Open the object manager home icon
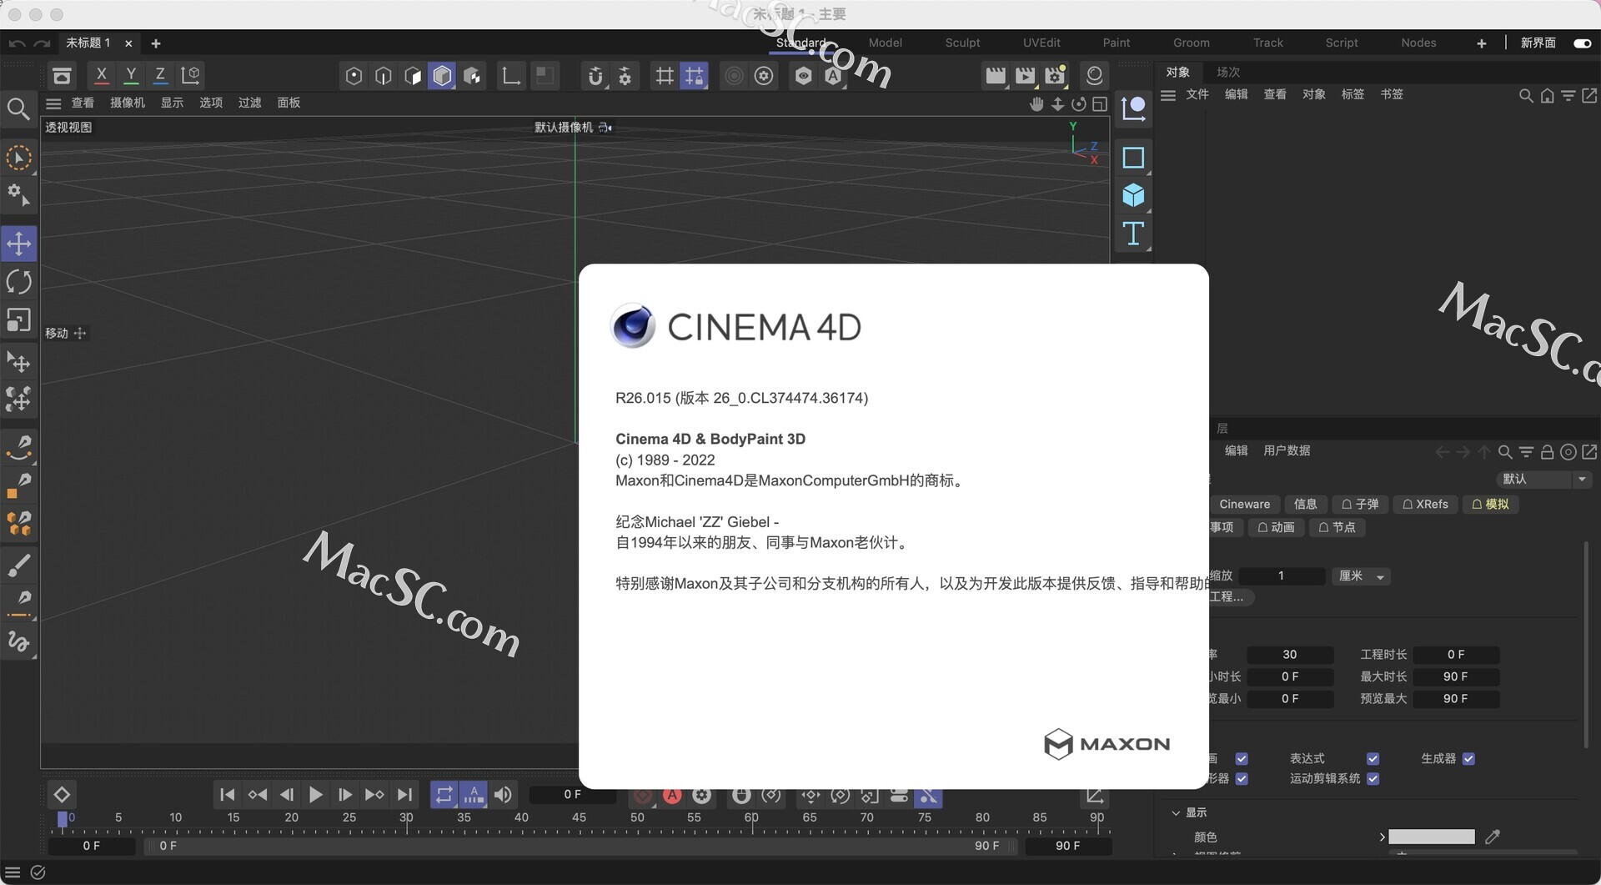The image size is (1601, 885). 1547,96
